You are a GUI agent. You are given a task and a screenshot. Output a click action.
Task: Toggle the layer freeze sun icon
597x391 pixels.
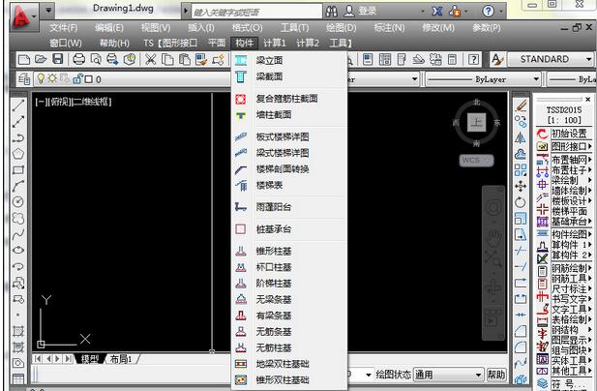pos(52,78)
